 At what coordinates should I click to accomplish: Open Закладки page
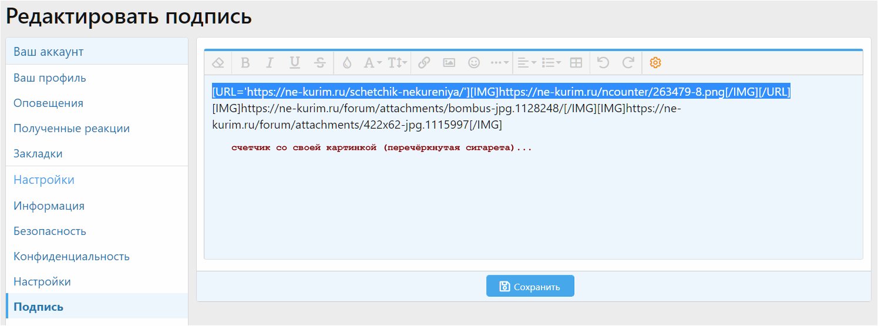[x=97, y=153]
